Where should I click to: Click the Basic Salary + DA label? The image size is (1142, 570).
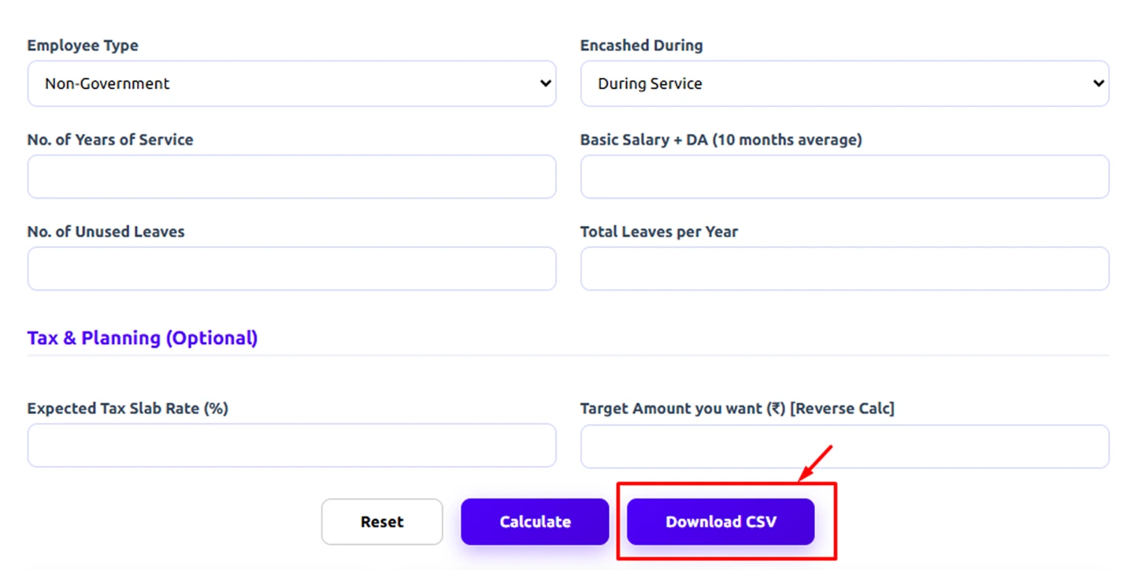(721, 139)
